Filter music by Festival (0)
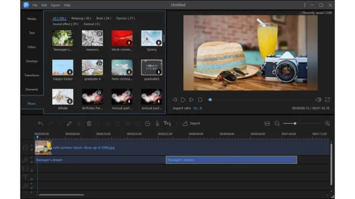This screenshot has width=355, height=199. pyautogui.click(x=92, y=24)
